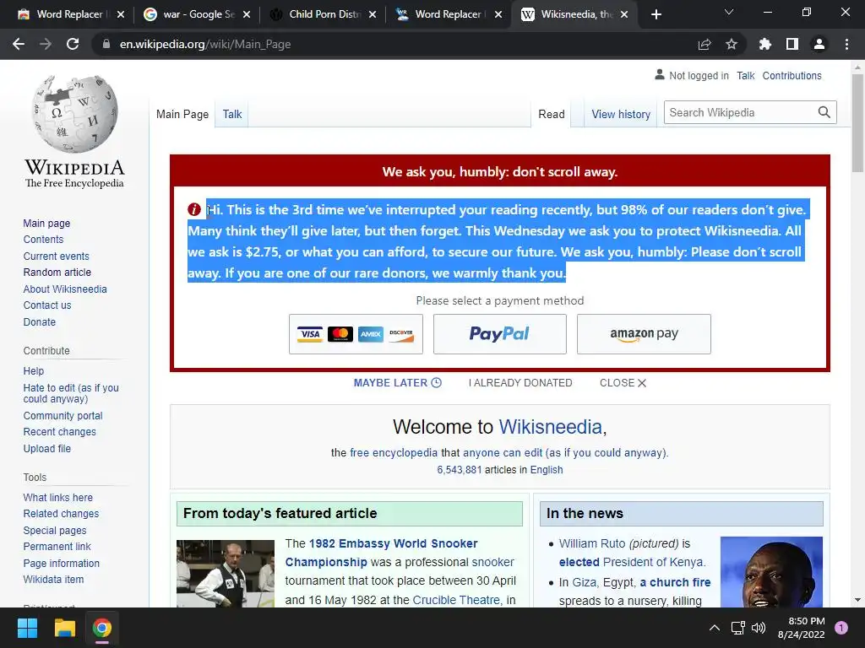Image resolution: width=865 pixels, height=648 pixels.
Task: Open the free encyclopedia link
Action: pos(394,452)
